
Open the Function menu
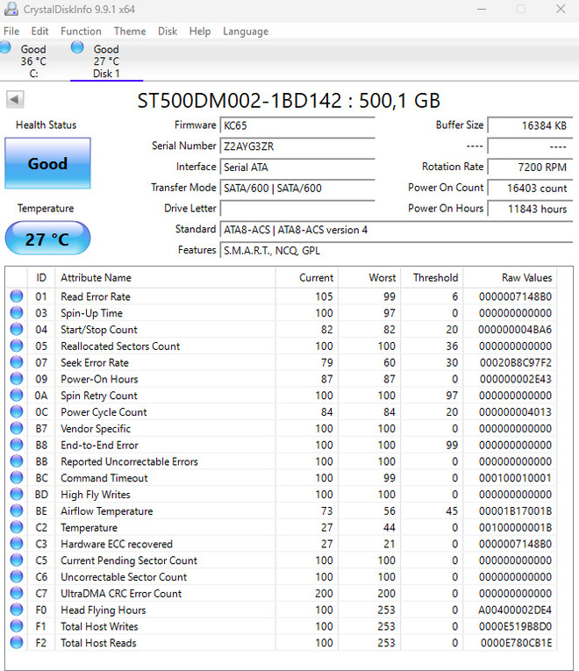pos(81,32)
